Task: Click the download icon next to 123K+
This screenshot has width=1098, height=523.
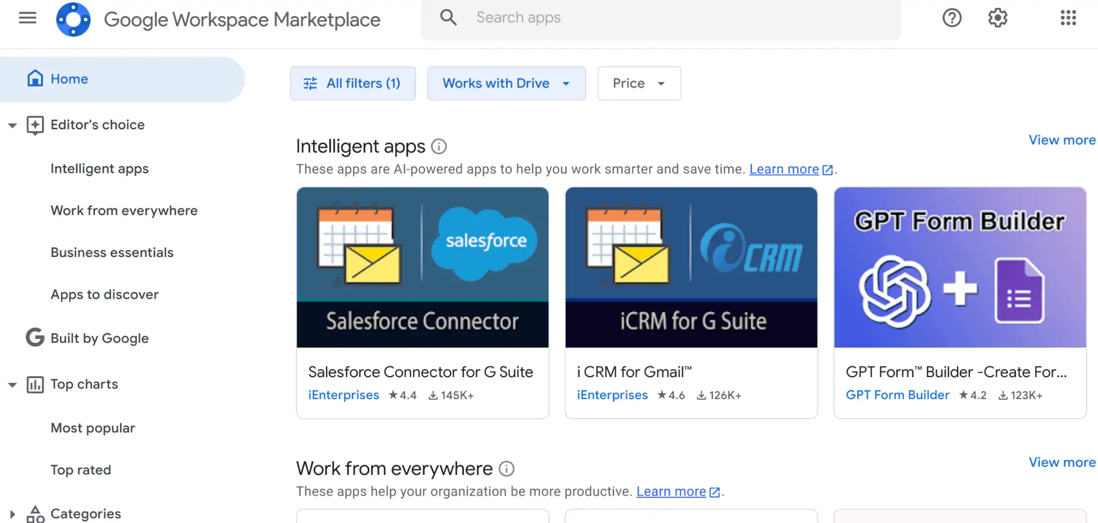Action: click(1002, 396)
